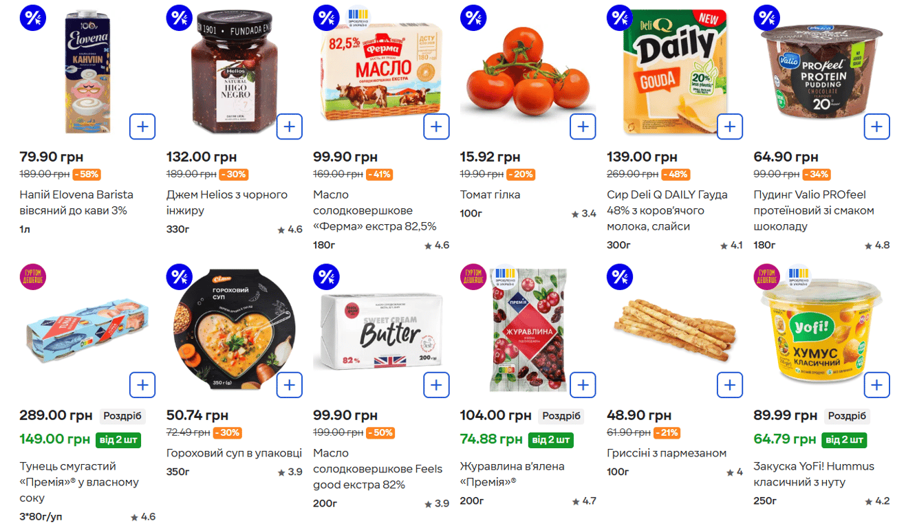
Task: Click the discount badge icon on Ферма butter
Action: coord(325,17)
